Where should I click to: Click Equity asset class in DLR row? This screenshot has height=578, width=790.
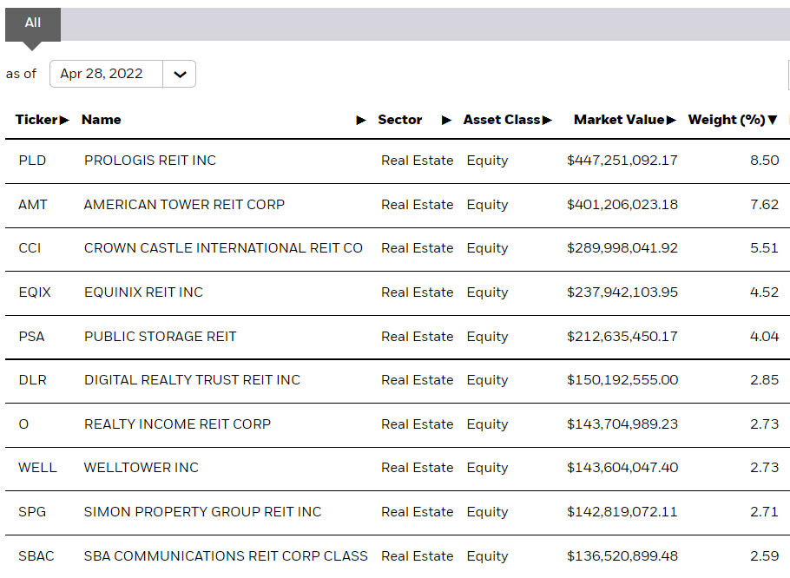[487, 381]
